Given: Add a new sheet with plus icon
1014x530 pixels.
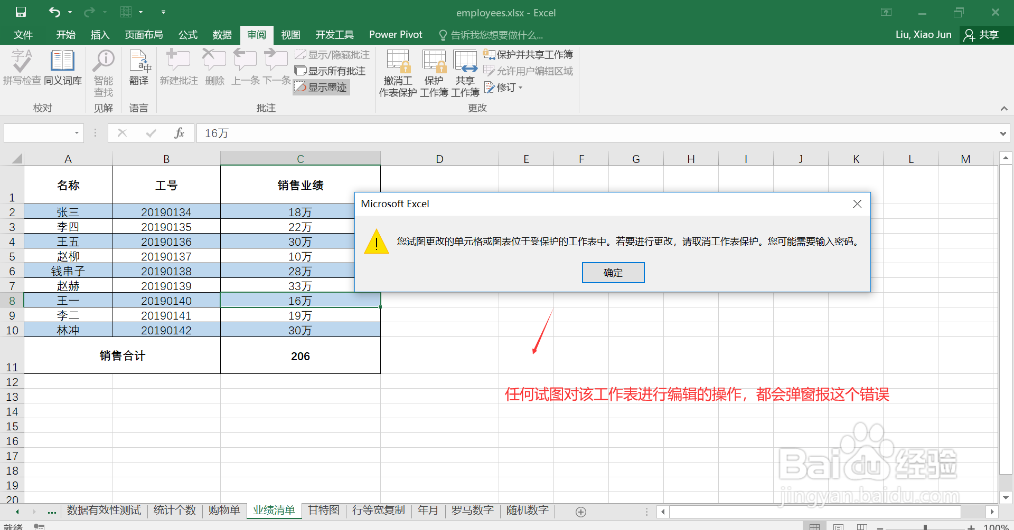Looking at the screenshot, I should (x=581, y=512).
